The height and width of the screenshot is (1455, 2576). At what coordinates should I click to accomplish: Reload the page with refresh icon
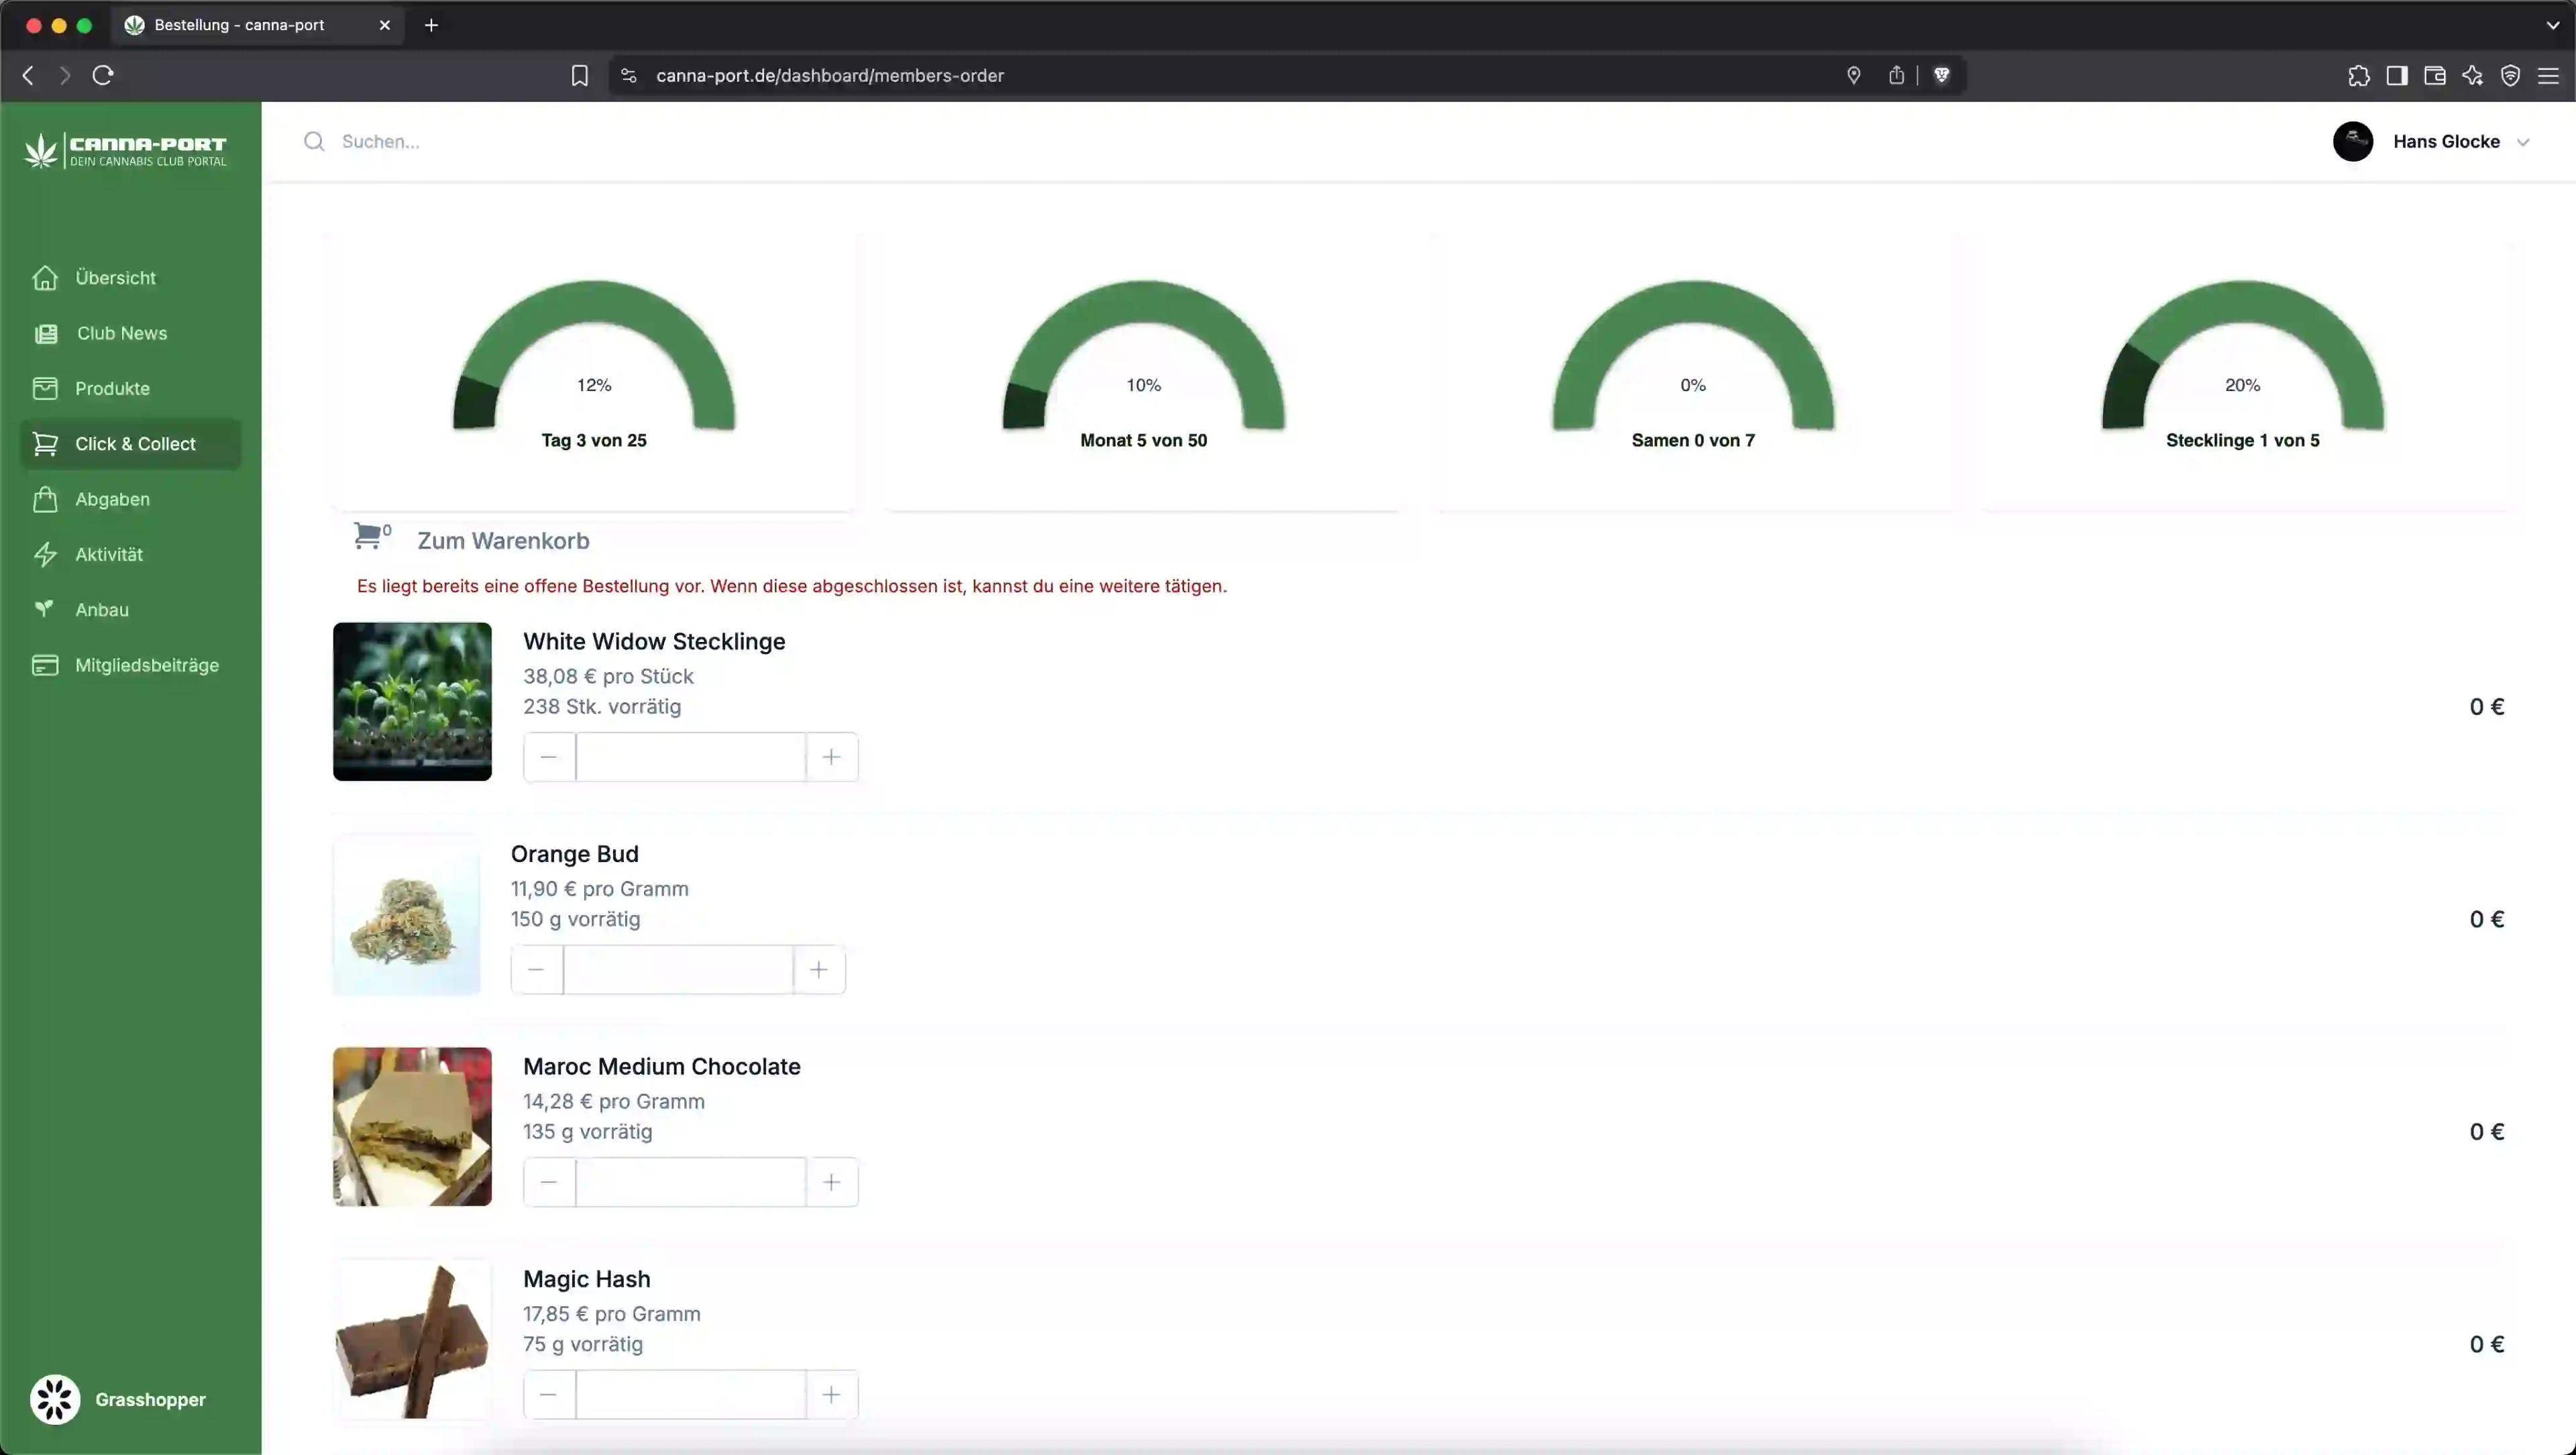[x=103, y=75]
